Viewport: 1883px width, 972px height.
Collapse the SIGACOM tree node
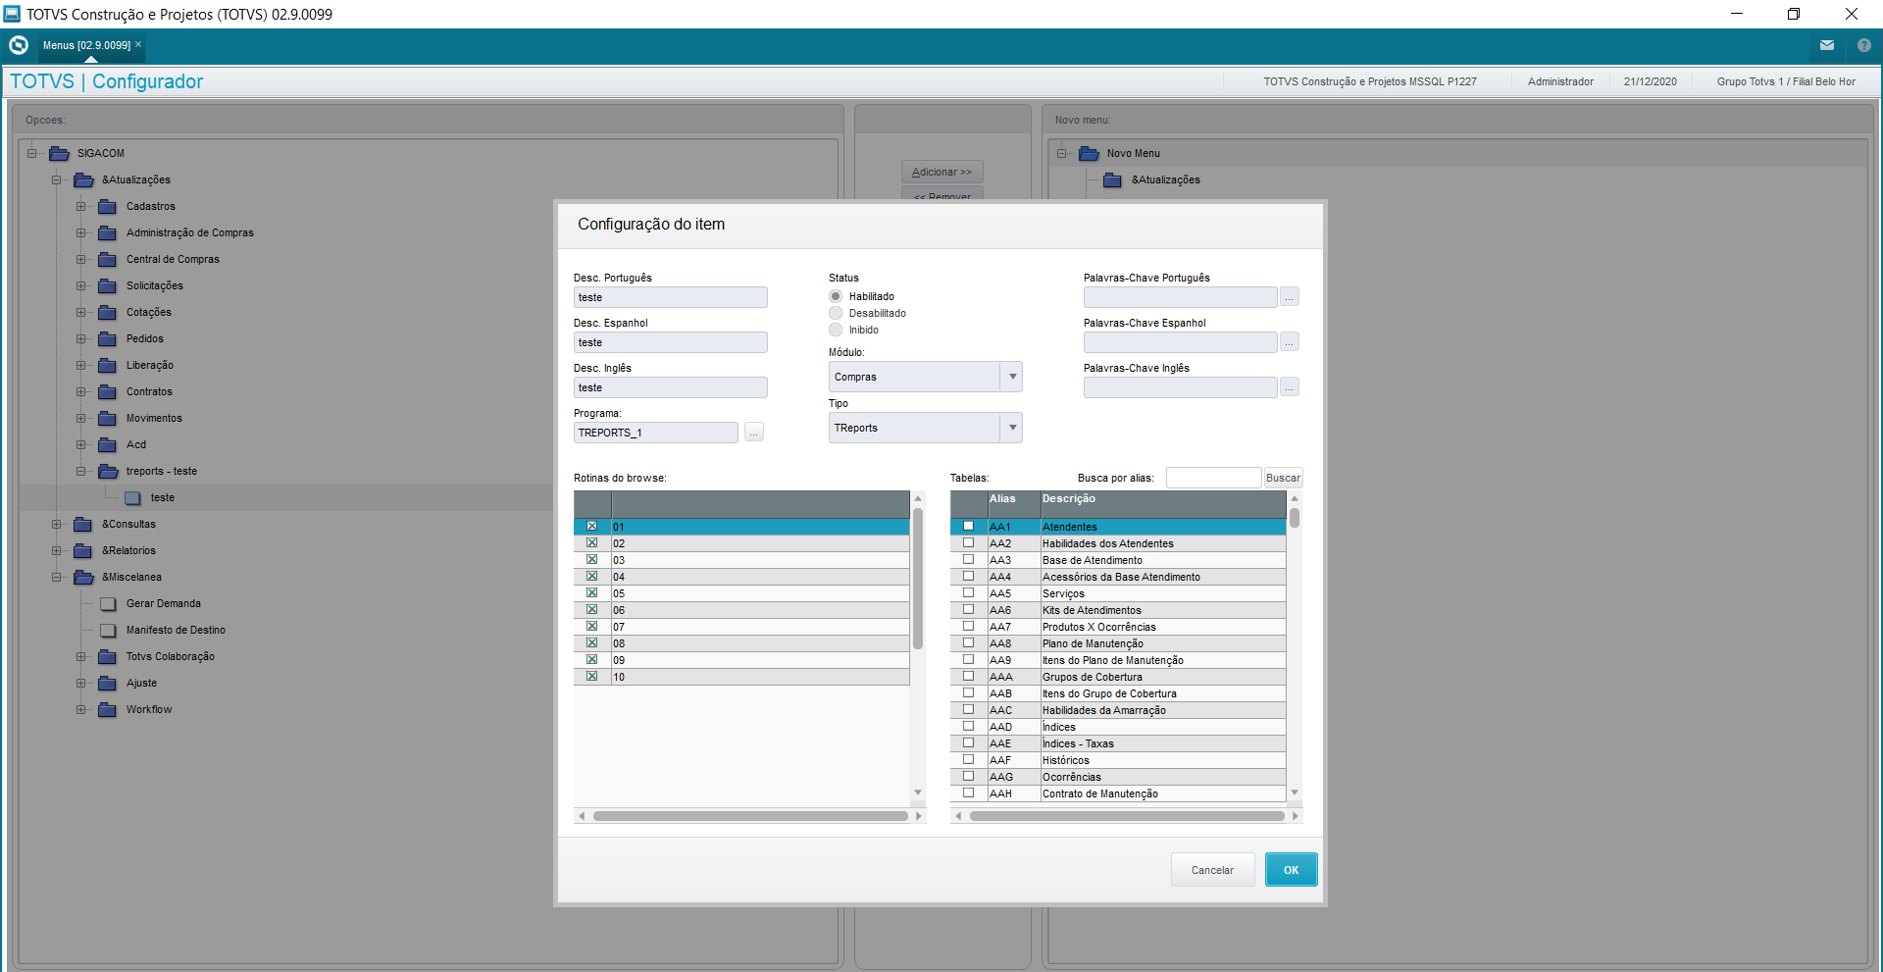coord(31,153)
